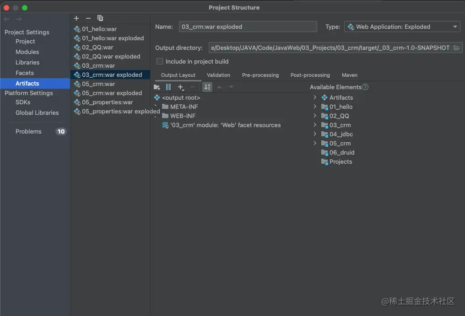465x316 pixels.
Task: Expand the Artifacts node in Available Elements
Action: tap(315, 97)
